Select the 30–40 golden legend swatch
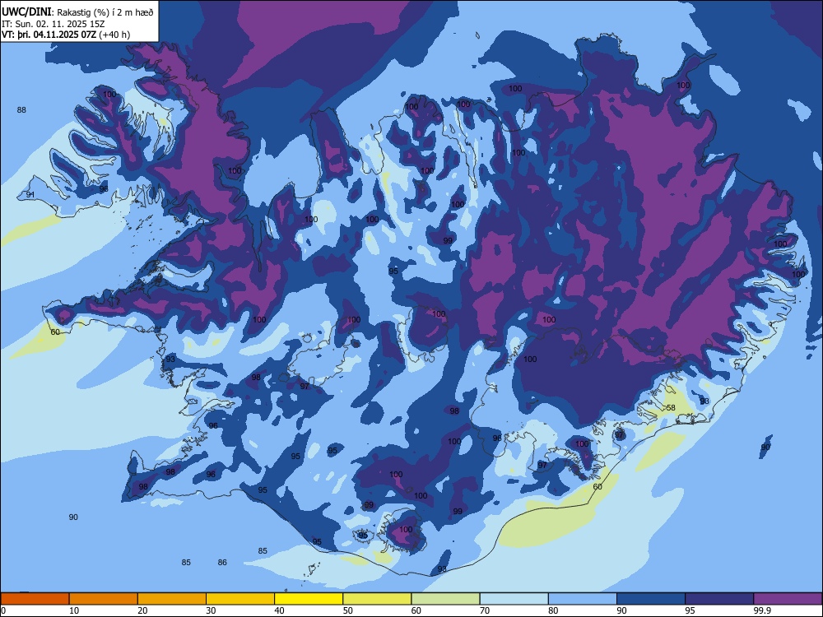Screen dimensions: 823x617 (x=240, y=599)
